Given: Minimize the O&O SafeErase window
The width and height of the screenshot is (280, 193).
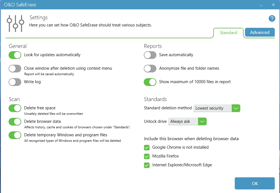Looking at the screenshot, I should (261, 5).
